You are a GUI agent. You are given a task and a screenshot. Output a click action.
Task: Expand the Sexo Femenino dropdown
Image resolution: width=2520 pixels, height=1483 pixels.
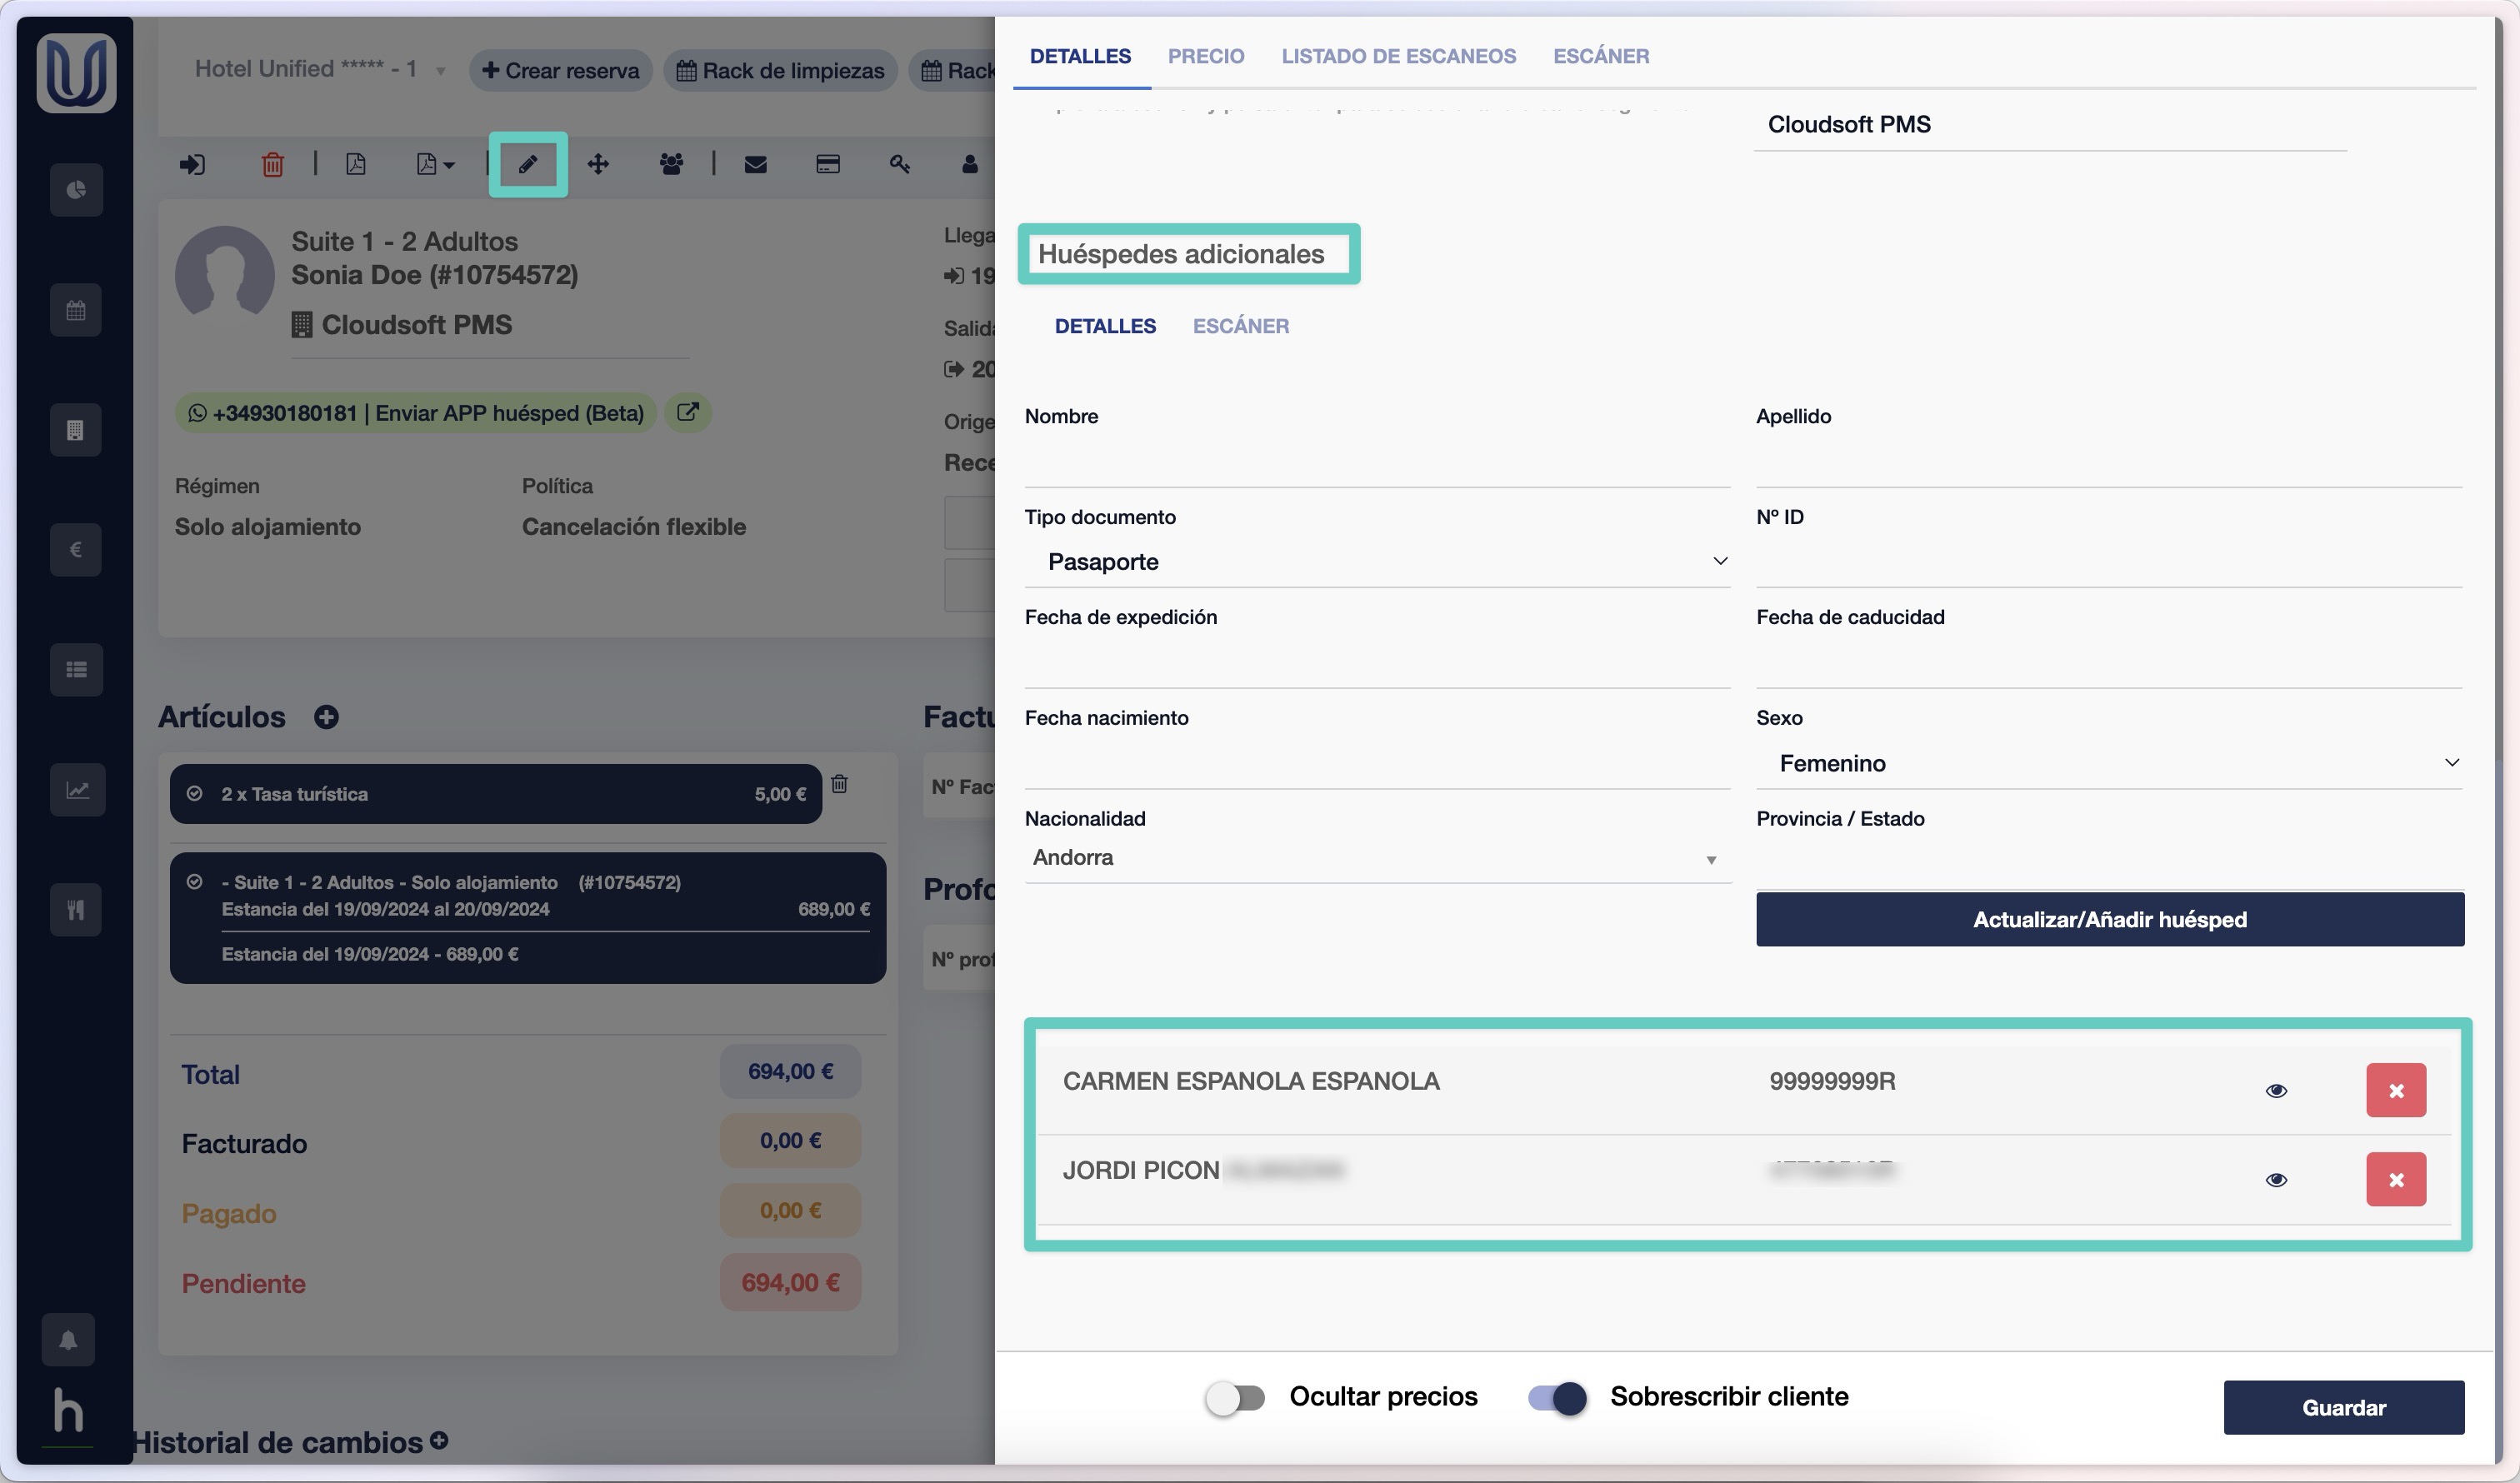click(2109, 763)
